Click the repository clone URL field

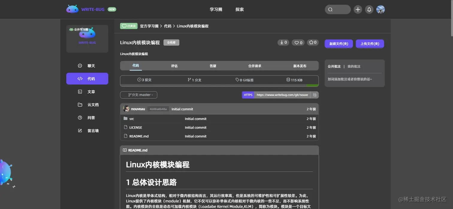282,95
